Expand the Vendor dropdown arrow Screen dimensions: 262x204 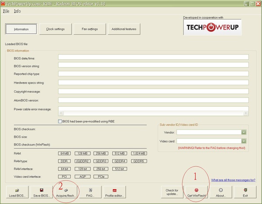point(244,132)
